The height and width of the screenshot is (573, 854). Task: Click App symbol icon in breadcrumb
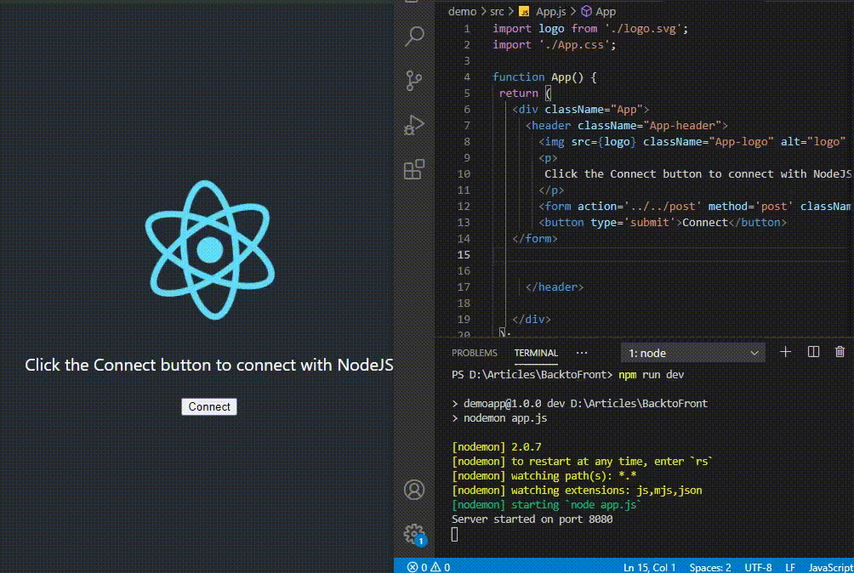587,11
